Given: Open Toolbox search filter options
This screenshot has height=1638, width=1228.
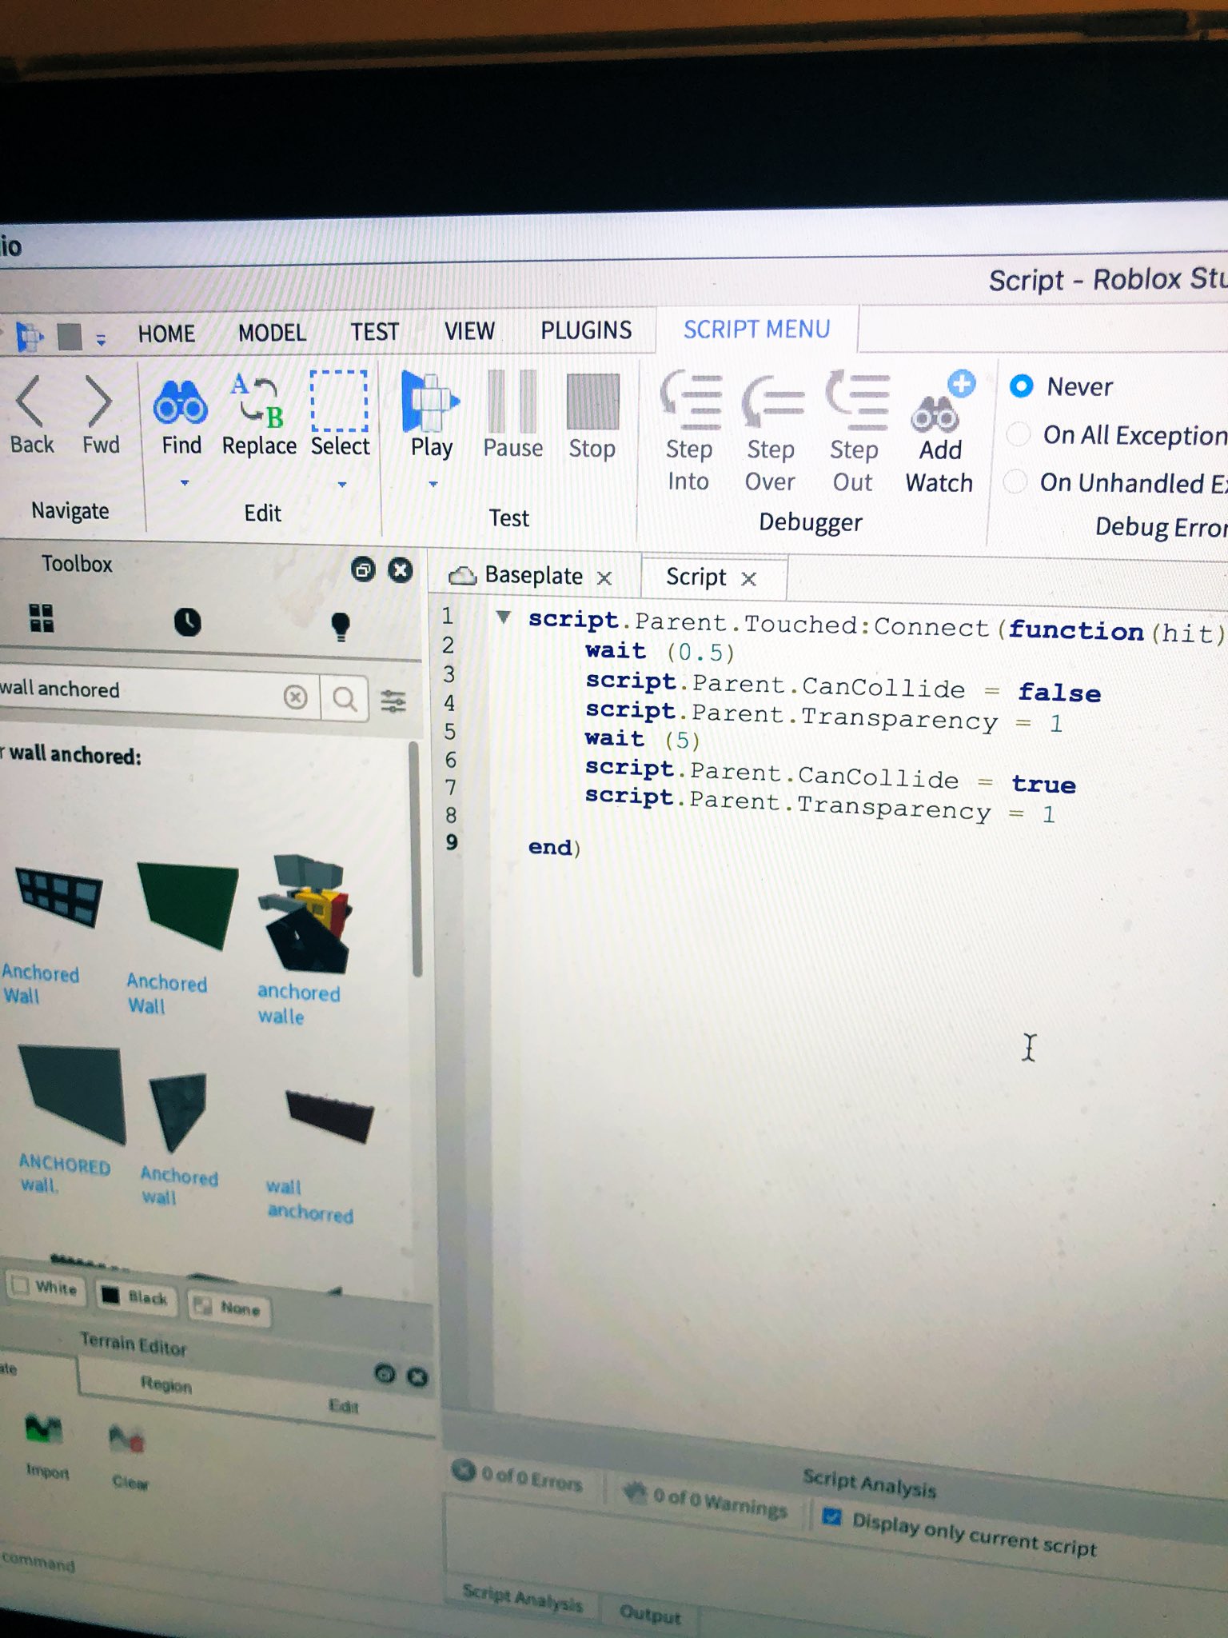Looking at the screenshot, I should coord(393,701).
